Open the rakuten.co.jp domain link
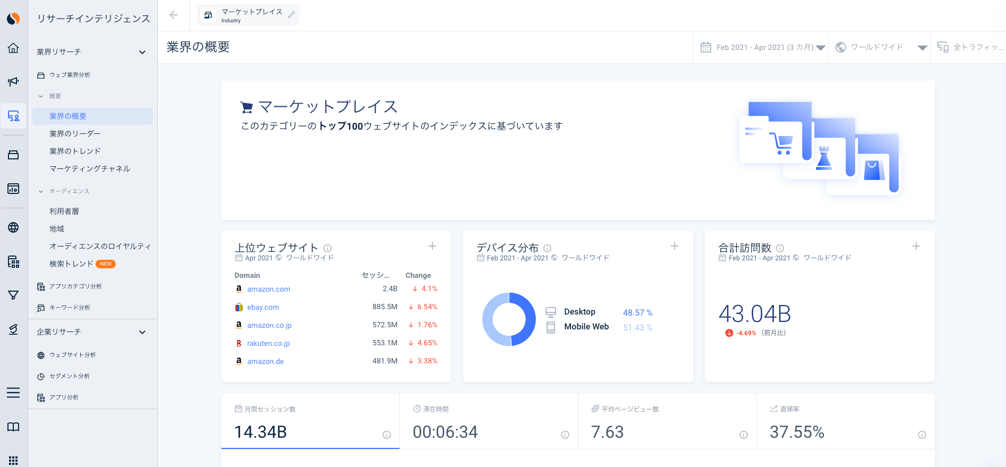Viewport: 1006px width, 467px height. 268,343
